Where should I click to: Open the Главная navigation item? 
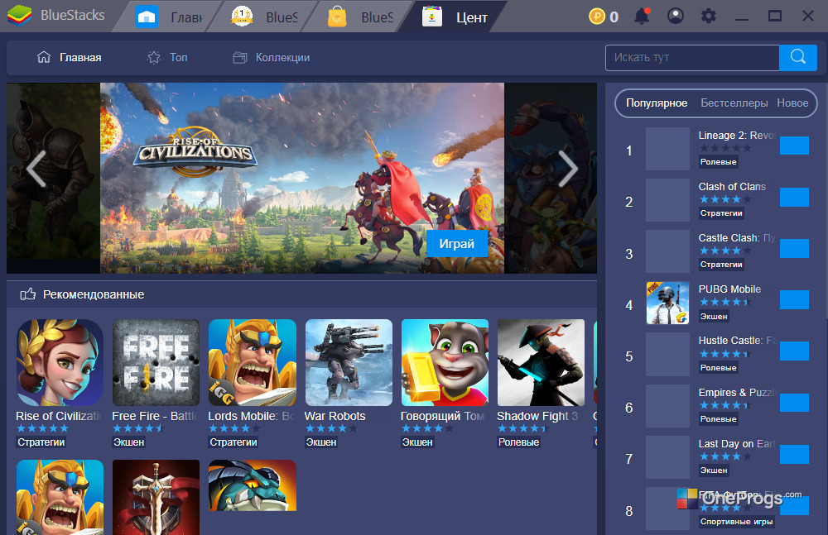tap(70, 58)
